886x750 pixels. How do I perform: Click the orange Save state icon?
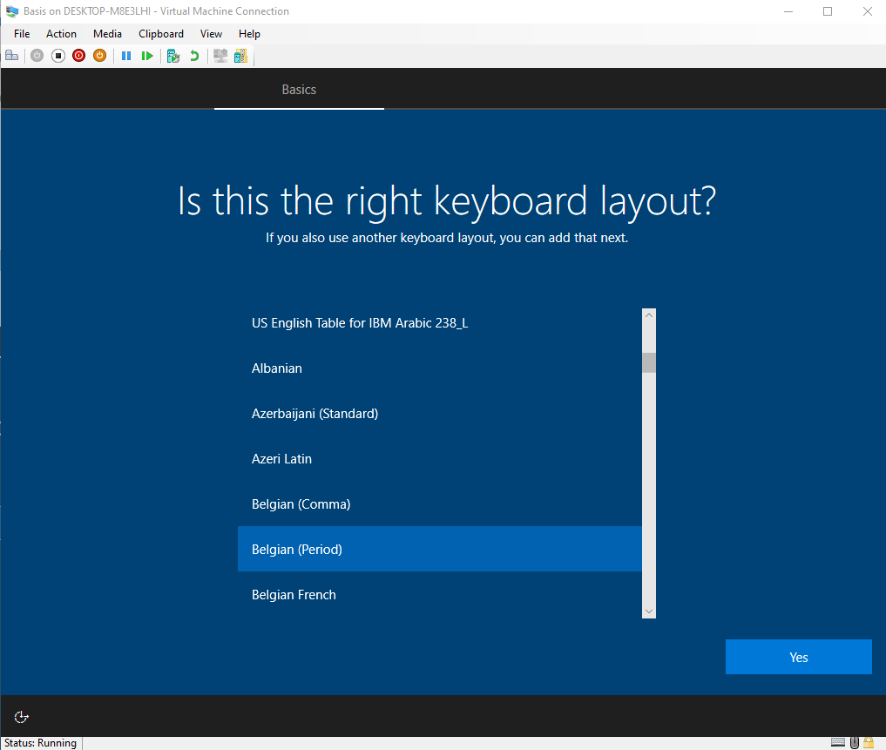click(99, 56)
